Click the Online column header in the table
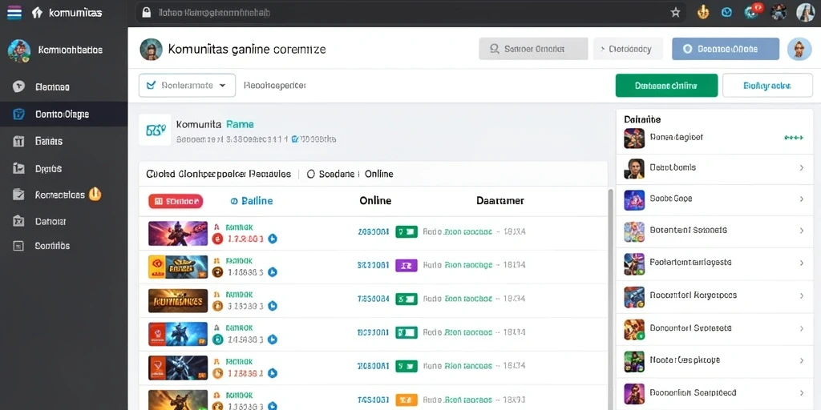821x410 pixels. pos(375,201)
